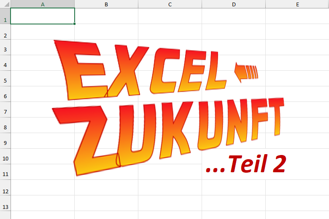This screenshot has width=329, height=219.
Task: Select row 2 header
Action: 5,32
